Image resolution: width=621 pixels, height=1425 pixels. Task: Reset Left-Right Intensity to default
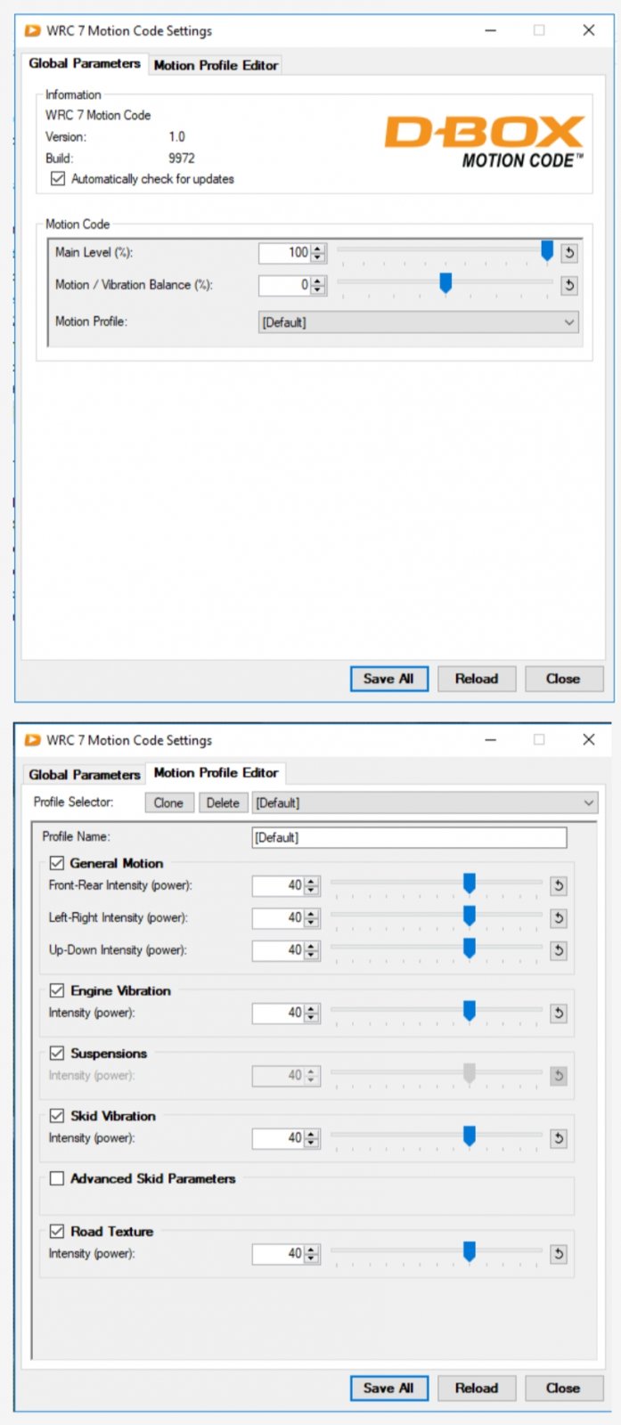click(558, 918)
